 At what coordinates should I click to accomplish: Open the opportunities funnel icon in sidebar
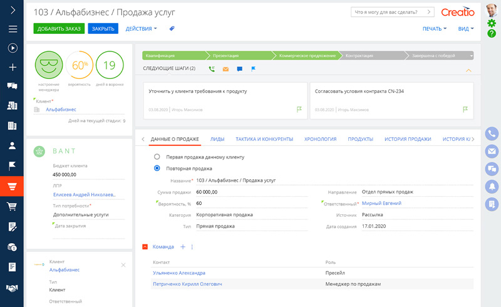(12, 186)
